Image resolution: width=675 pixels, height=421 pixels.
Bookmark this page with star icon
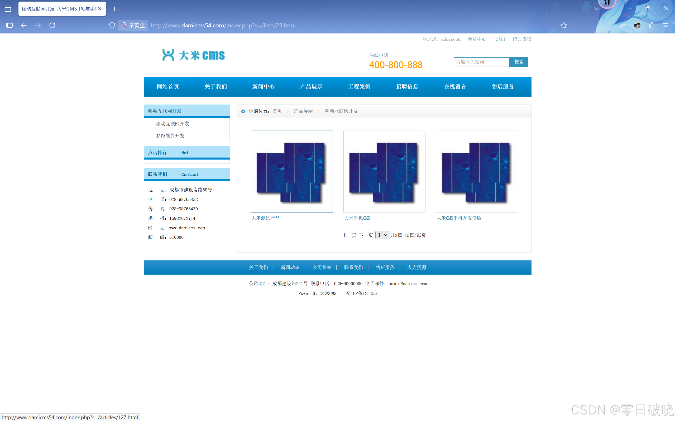pyautogui.click(x=563, y=25)
